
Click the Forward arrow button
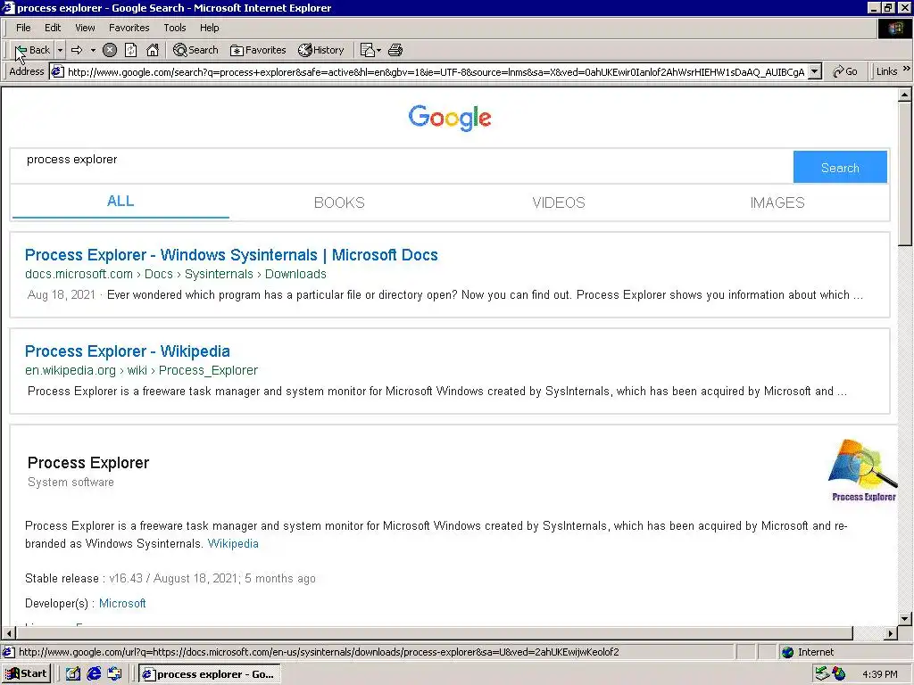tap(77, 50)
